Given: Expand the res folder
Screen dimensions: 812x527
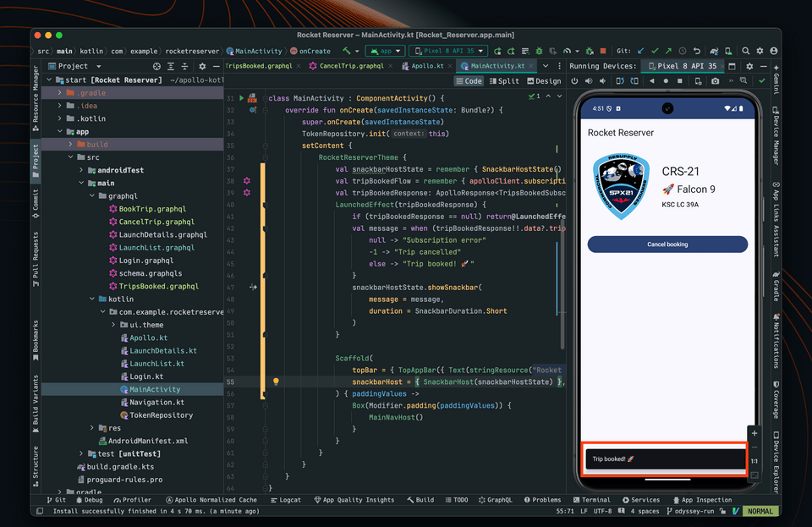Looking at the screenshot, I should click(91, 427).
